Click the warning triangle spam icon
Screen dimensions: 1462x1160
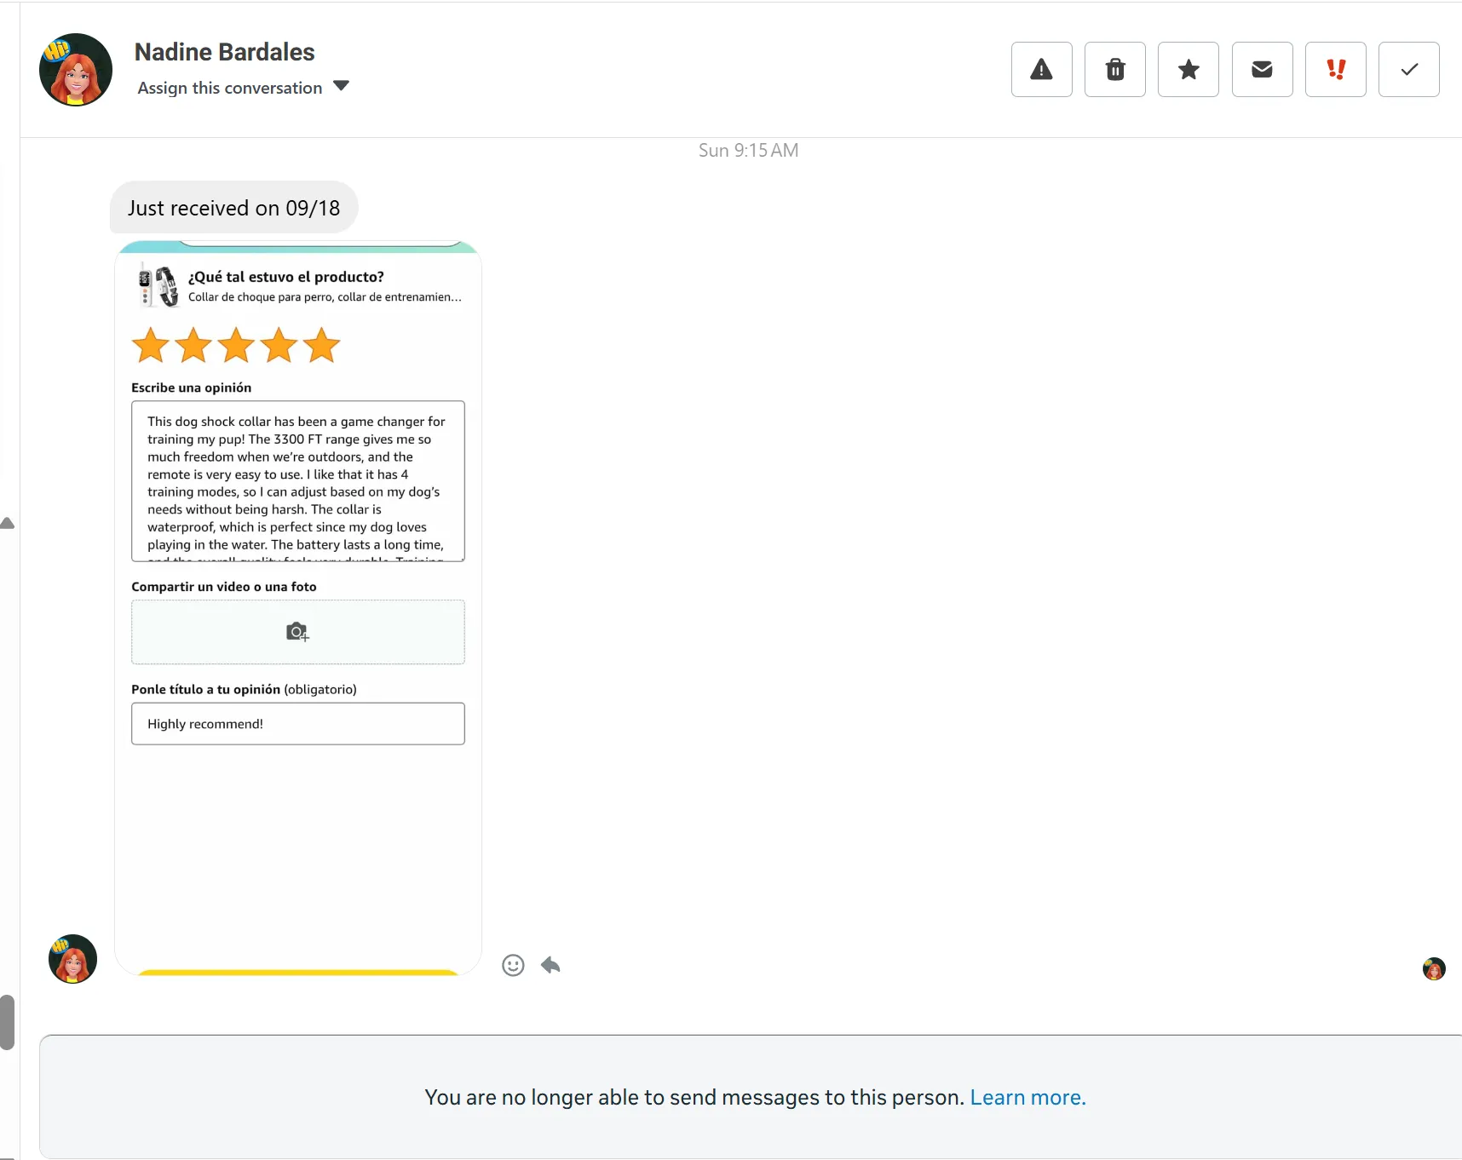(x=1041, y=70)
